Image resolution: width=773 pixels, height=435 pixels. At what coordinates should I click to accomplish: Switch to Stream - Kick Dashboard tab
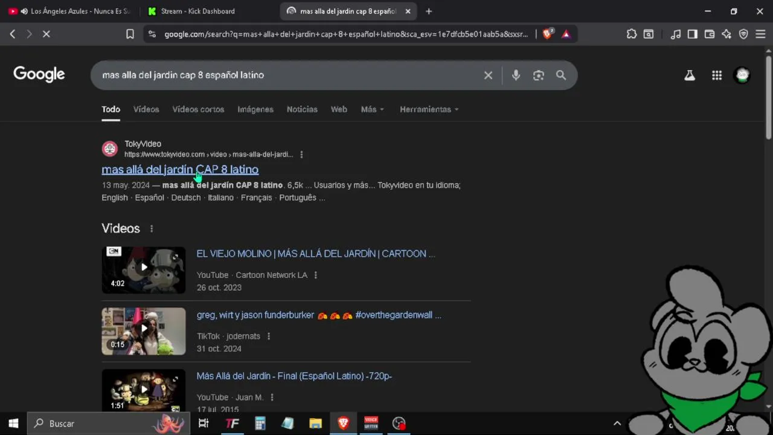pos(197,11)
